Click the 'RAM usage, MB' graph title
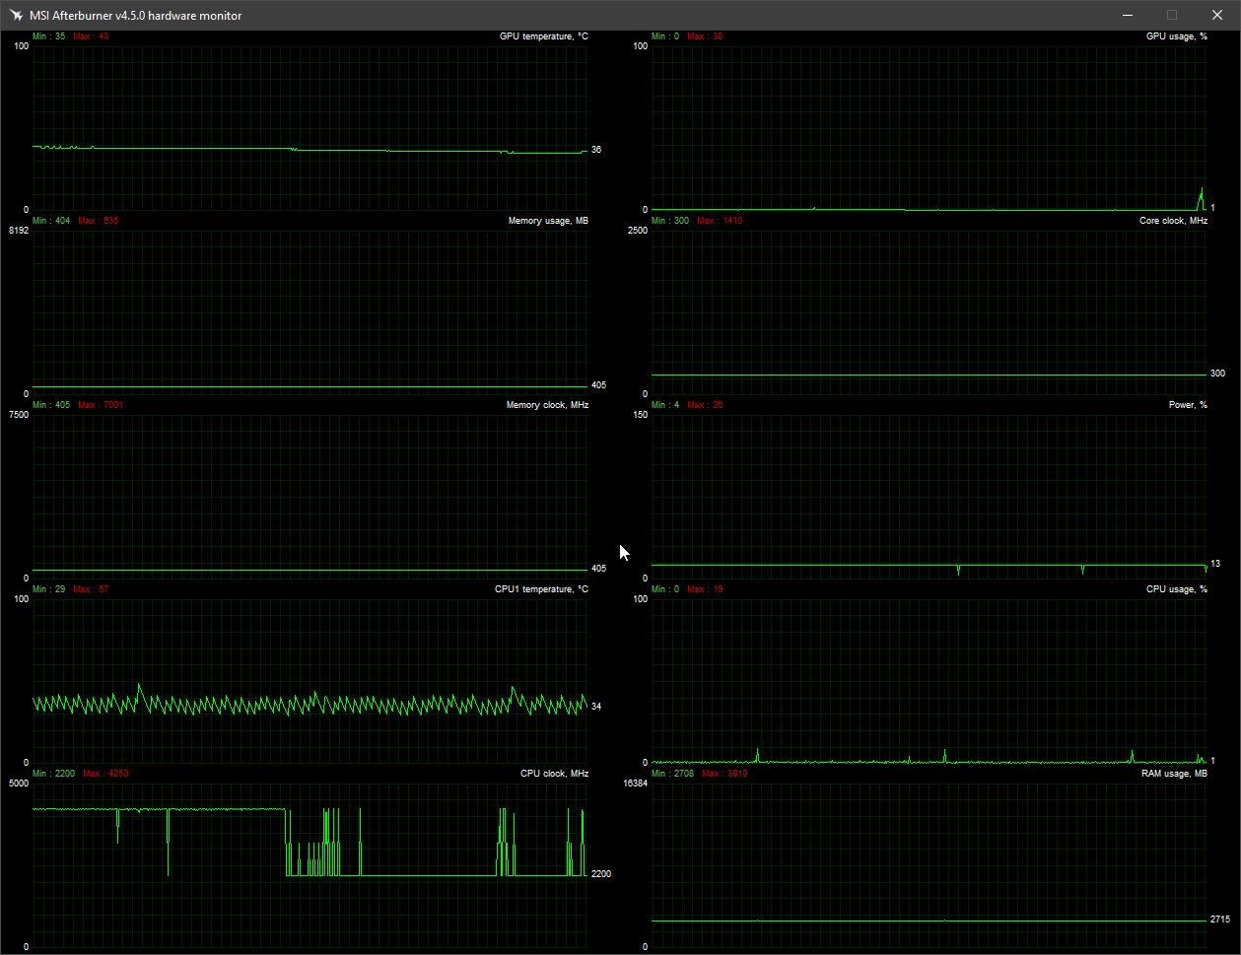The width and height of the screenshot is (1241, 955). 1172,774
